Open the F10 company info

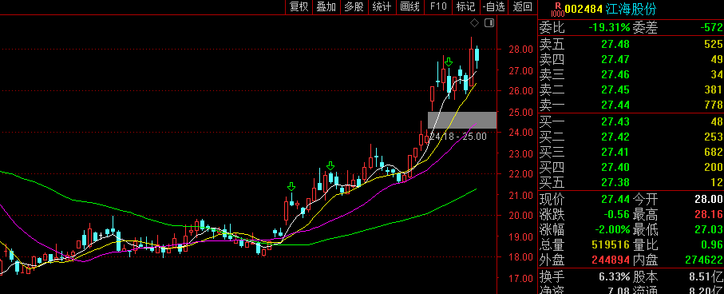coord(438,6)
